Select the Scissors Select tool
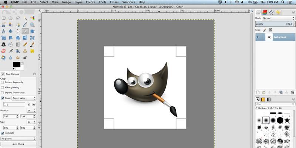The width and height of the screenshot is (296, 148). pyautogui.click(x=3, y=24)
